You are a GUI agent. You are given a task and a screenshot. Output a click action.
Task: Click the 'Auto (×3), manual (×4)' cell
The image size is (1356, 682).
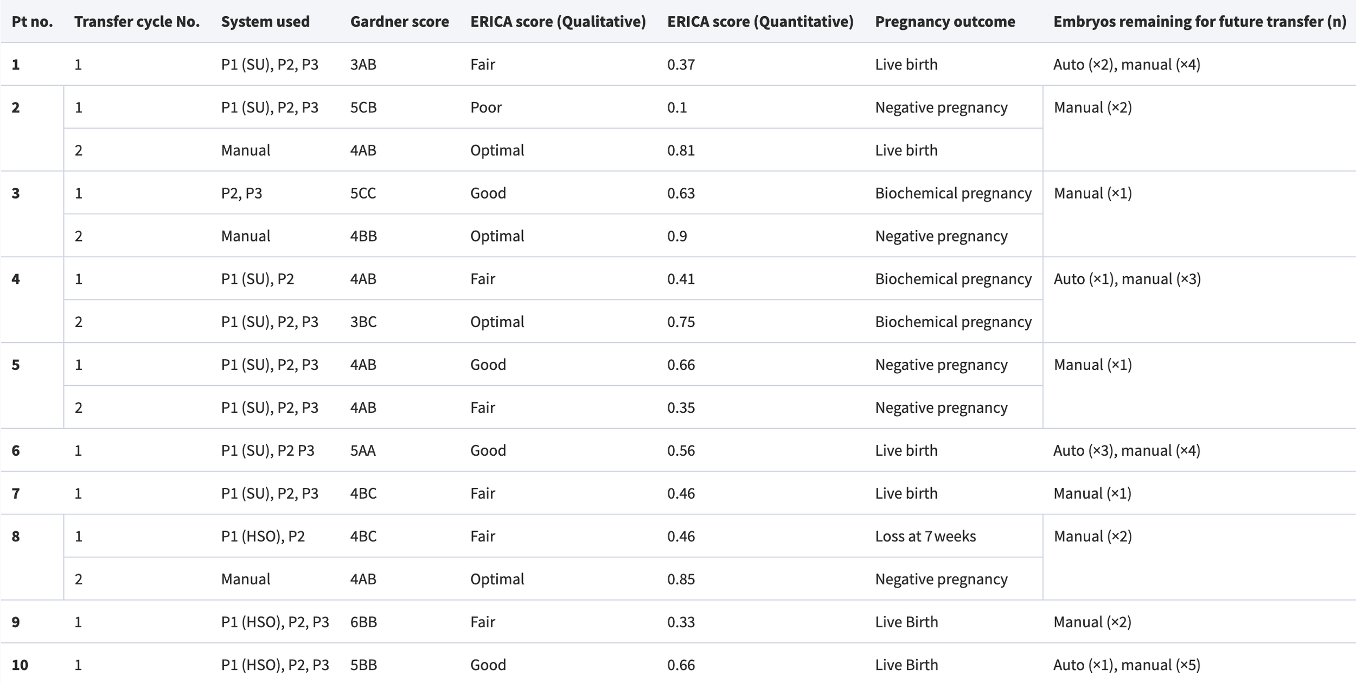pyautogui.click(x=1127, y=450)
